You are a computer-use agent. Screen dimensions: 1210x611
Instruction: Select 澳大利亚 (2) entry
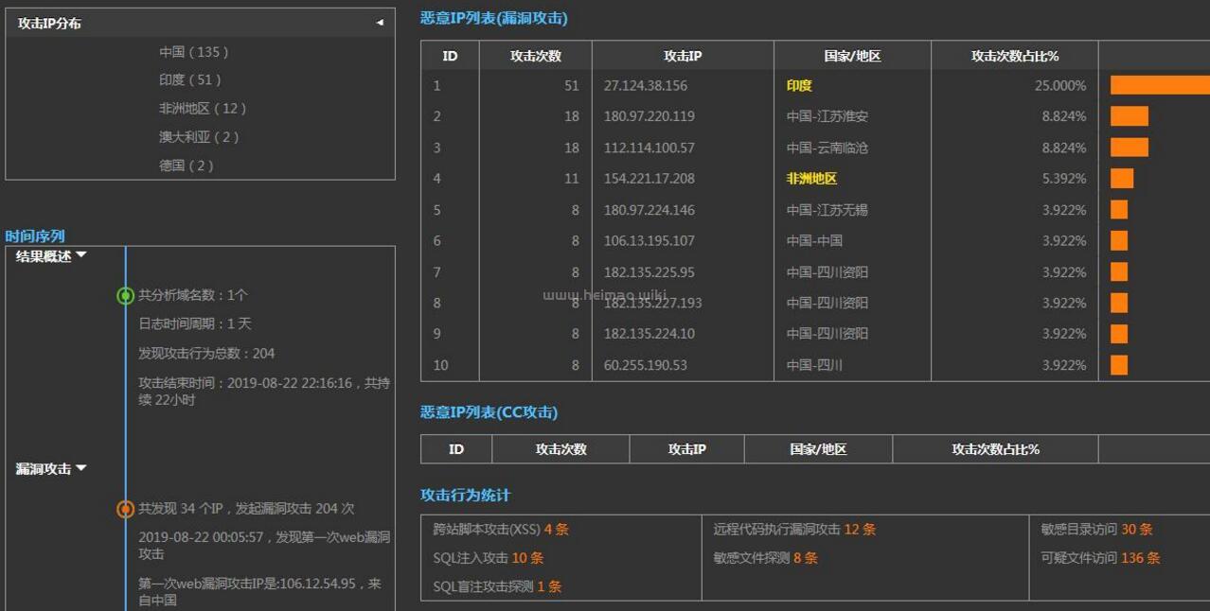click(199, 137)
